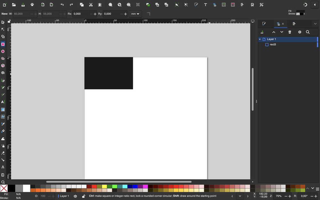The height and width of the screenshot is (200, 320).
Task: Open Text and Font dialog
Action: click(x=205, y=5)
